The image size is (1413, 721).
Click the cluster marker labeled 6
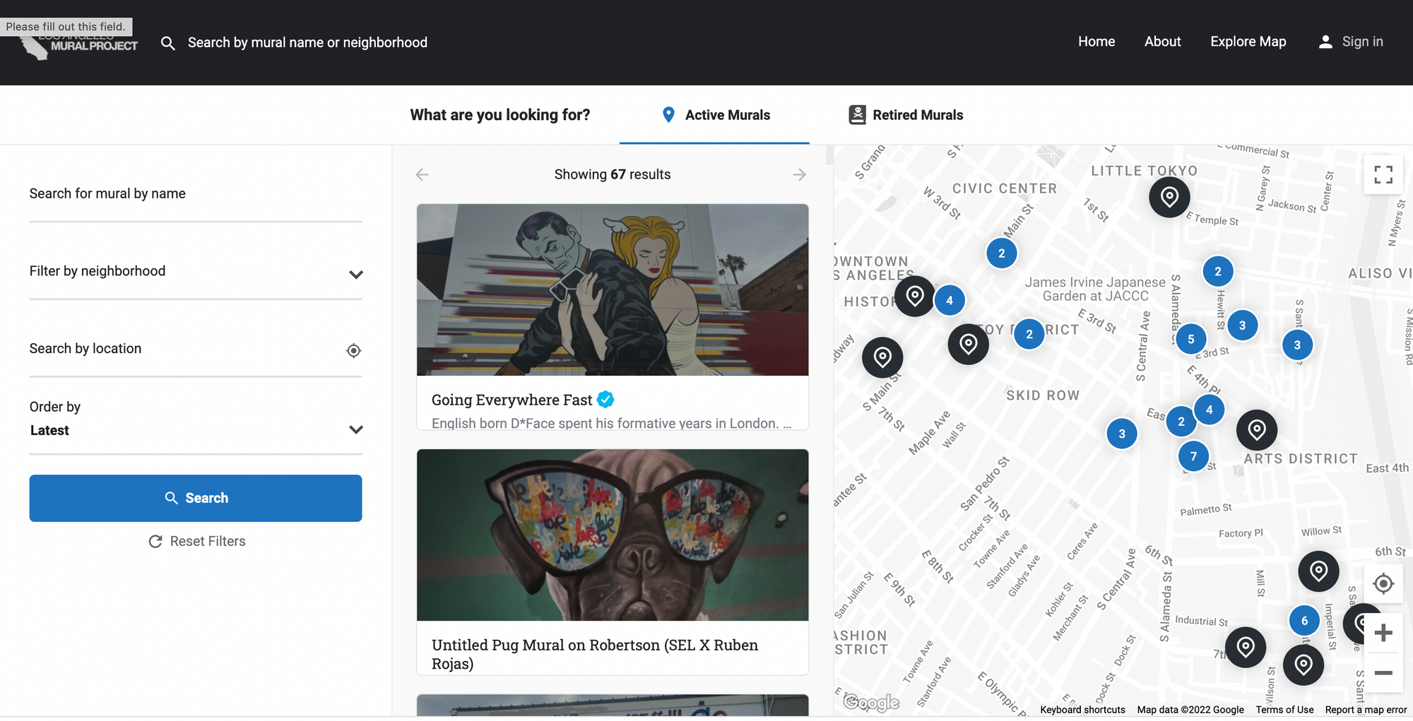tap(1304, 621)
